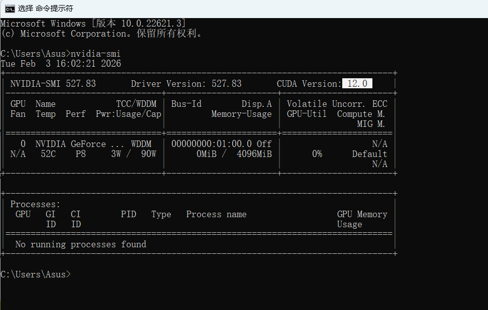
Task: Click the 0% GPU utilization value
Action: tap(317, 154)
